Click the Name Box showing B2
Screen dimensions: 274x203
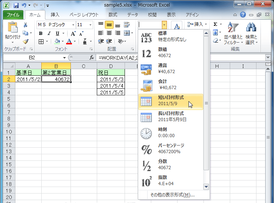(32, 57)
